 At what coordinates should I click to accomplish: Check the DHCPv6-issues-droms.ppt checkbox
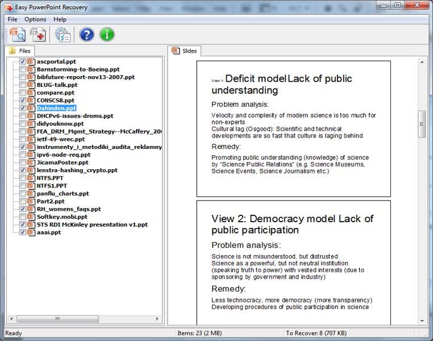coord(23,116)
